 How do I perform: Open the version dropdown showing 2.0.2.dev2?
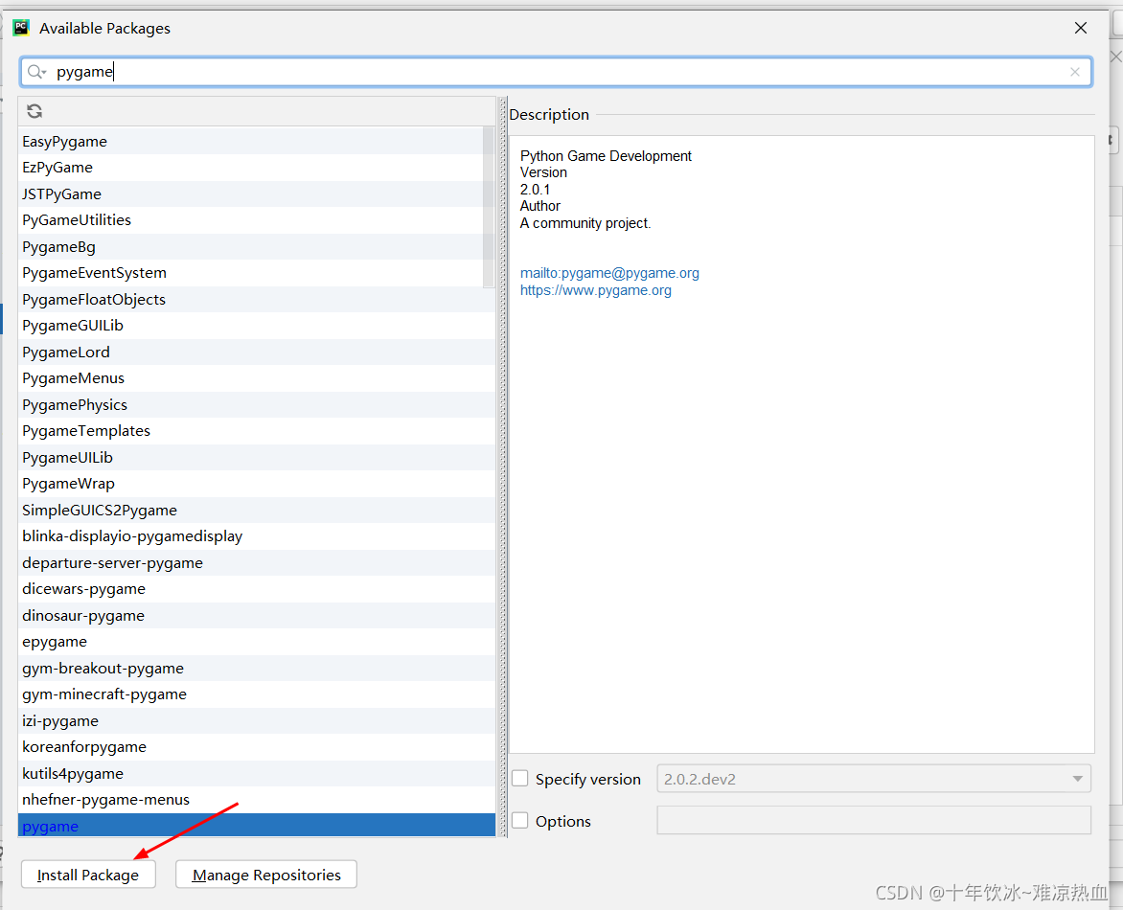point(874,779)
